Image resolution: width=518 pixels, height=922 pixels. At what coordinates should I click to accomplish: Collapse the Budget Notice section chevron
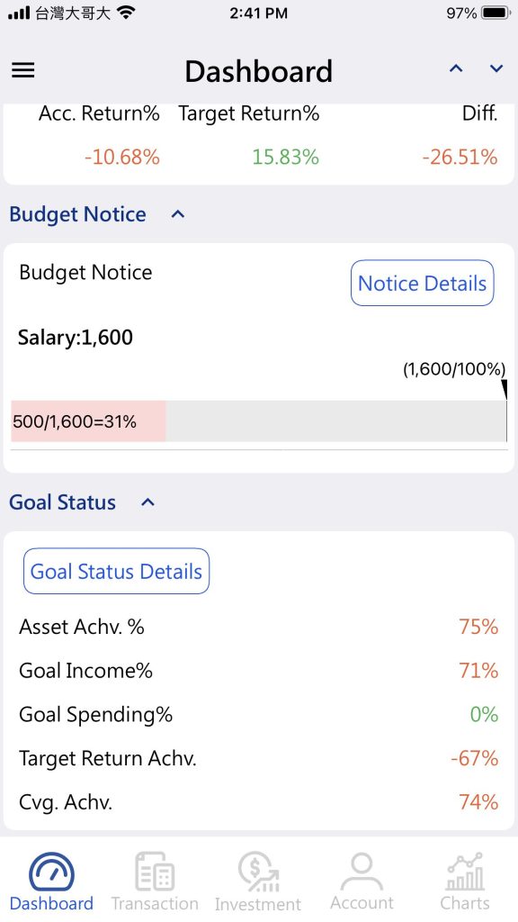pyautogui.click(x=178, y=214)
